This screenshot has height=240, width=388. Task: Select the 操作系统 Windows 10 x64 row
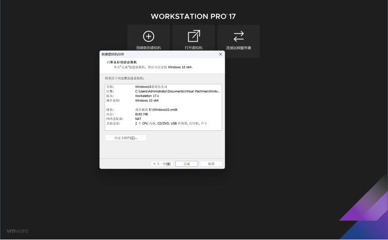(164, 100)
